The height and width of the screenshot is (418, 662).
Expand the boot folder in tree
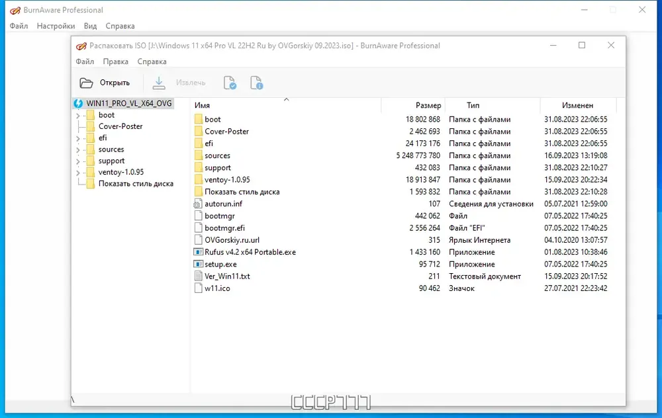coord(78,115)
